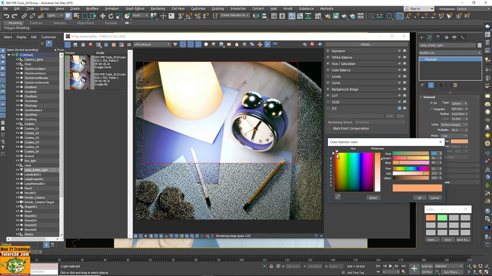Image resolution: width=492 pixels, height=276 pixels.
Task: Open the Create tab (plus) in command panel
Action: click(x=422, y=38)
